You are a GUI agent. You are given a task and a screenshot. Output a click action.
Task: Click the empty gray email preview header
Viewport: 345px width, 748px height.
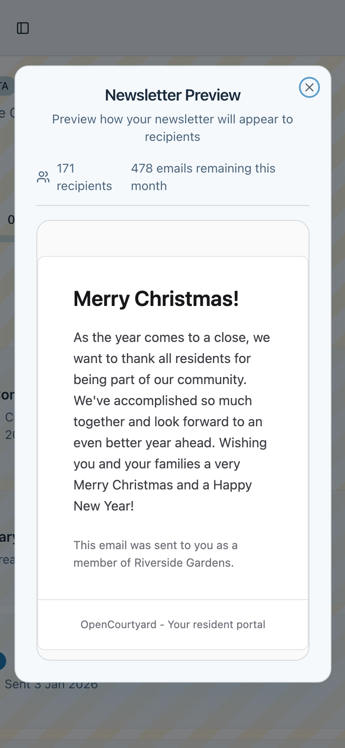tap(172, 238)
